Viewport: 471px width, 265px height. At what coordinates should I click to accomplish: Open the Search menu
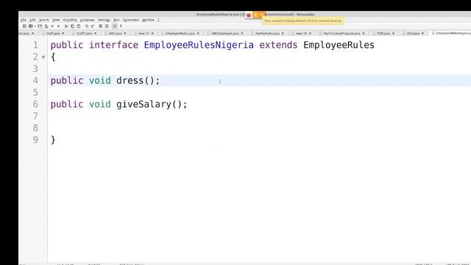click(x=44, y=20)
